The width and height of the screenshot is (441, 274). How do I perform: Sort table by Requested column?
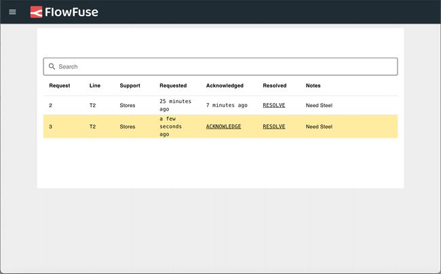pos(173,85)
